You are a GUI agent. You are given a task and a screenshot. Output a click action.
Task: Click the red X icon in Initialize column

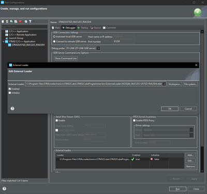tap(152, 159)
